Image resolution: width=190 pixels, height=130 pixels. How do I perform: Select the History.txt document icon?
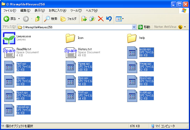click(71, 53)
